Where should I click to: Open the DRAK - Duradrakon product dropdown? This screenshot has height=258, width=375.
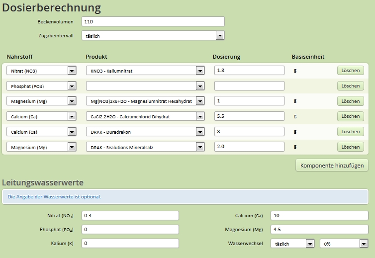pyautogui.click(x=145, y=132)
